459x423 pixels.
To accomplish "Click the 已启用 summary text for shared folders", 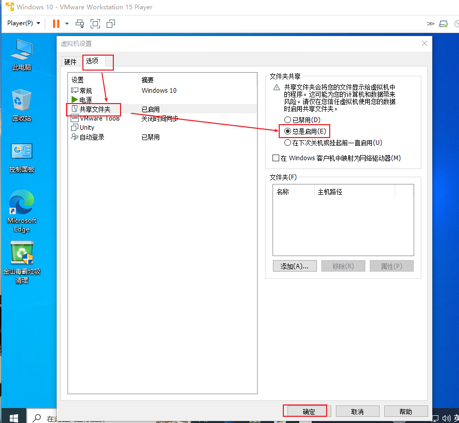I will tap(150, 109).
